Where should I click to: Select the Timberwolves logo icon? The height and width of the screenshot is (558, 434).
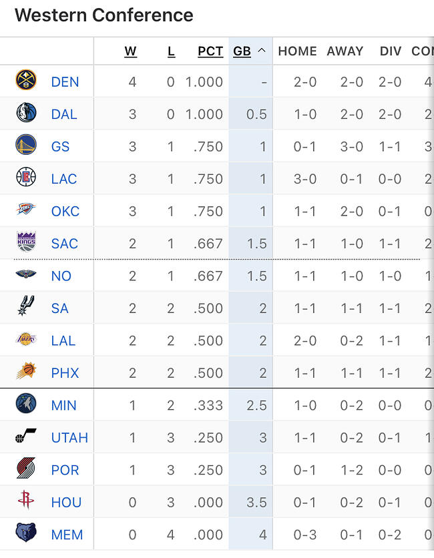26,404
